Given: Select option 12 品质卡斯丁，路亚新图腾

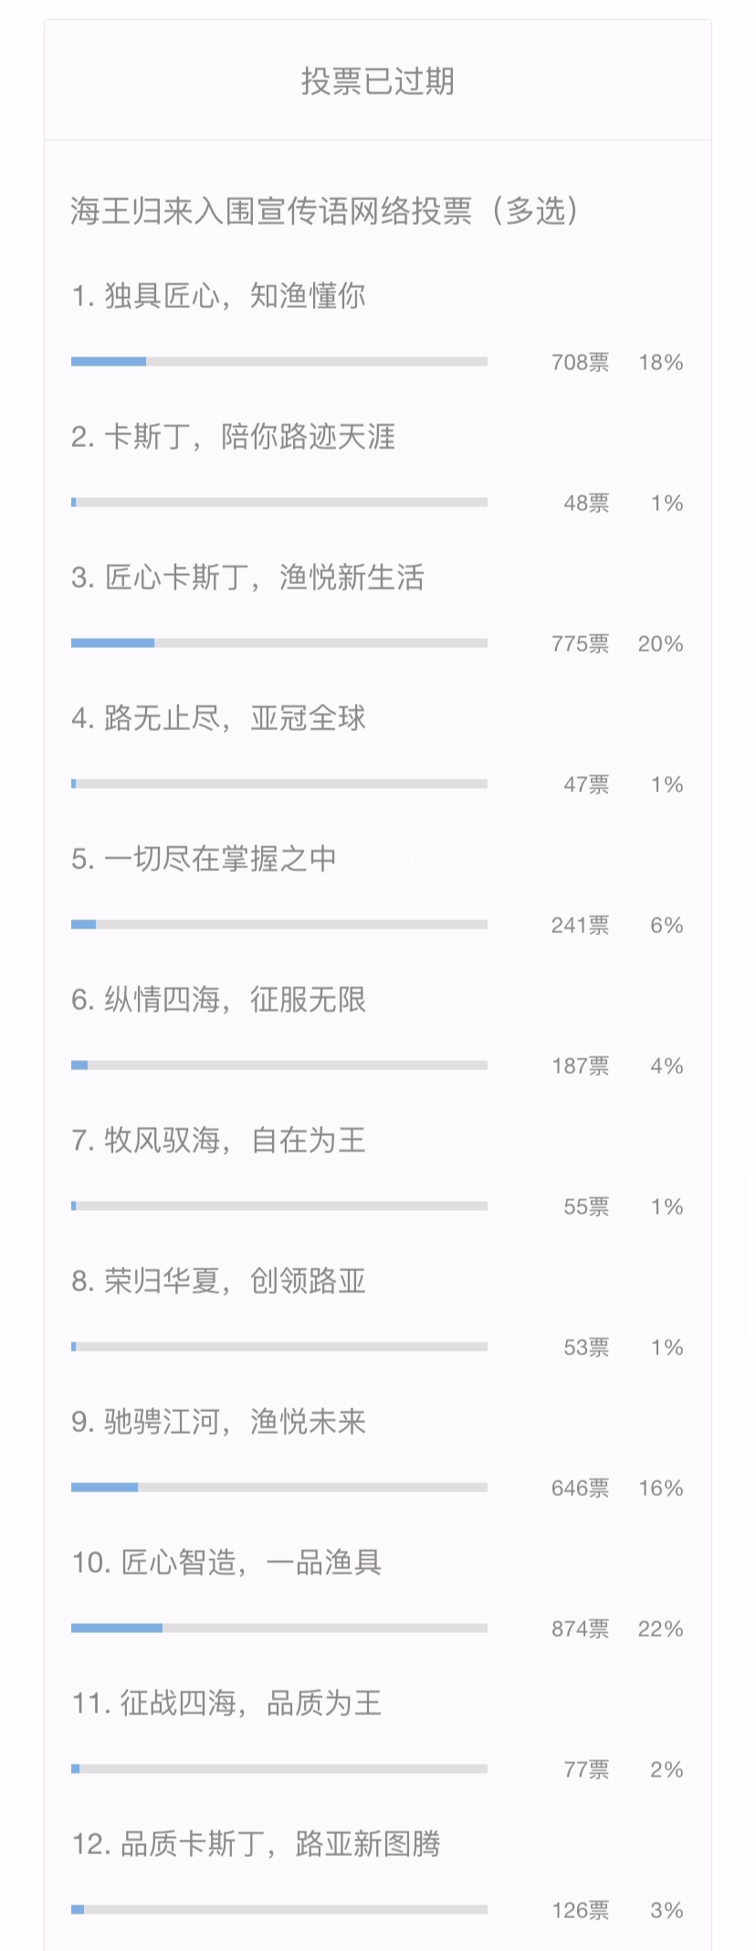Looking at the screenshot, I should point(257,1844).
